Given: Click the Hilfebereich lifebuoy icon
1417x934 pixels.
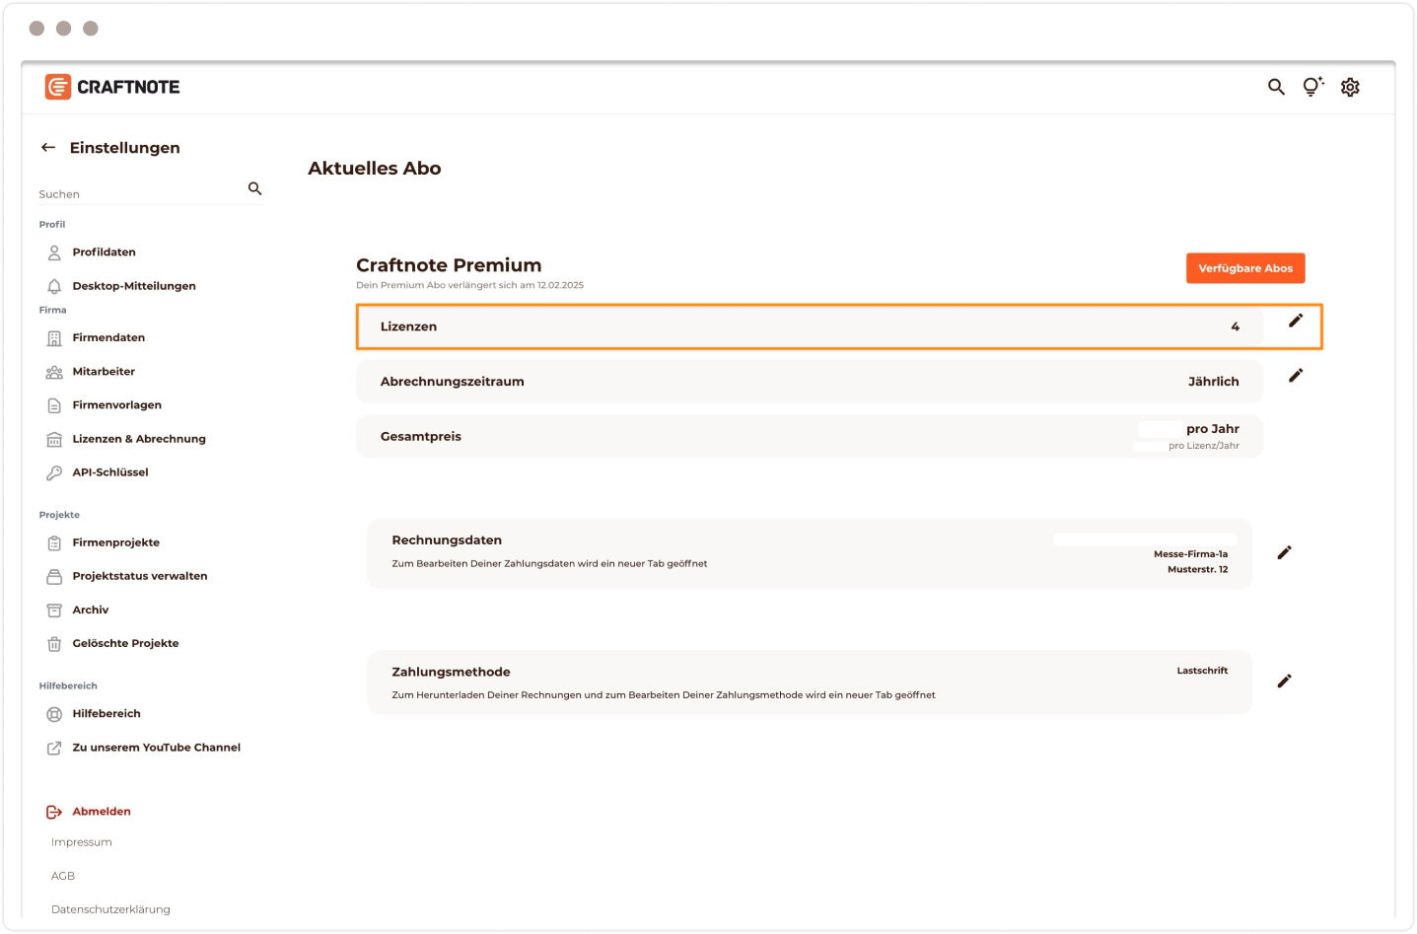Looking at the screenshot, I should (x=54, y=714).
